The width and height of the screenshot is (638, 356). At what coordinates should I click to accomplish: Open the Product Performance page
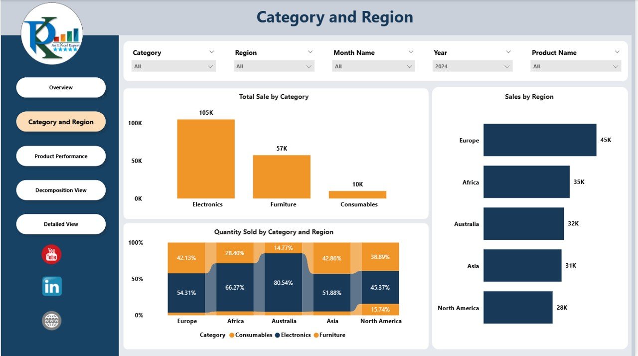61,156
